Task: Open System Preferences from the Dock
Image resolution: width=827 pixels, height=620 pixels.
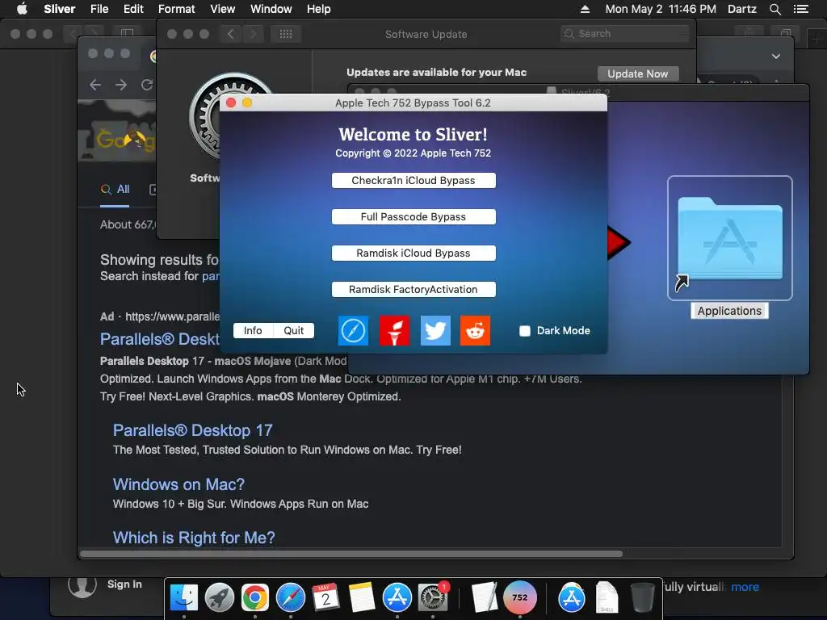Action: 433,598
